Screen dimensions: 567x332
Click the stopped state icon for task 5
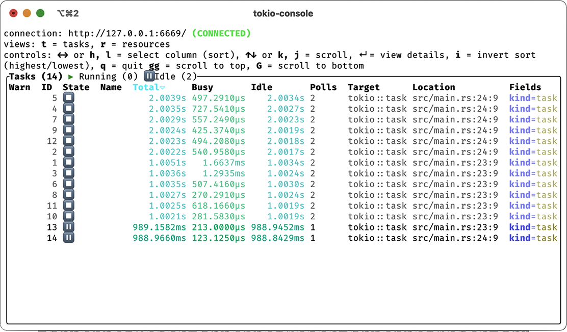(69, 97)
